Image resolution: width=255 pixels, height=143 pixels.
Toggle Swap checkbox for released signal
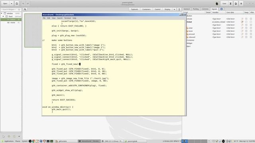click(246, 37)
